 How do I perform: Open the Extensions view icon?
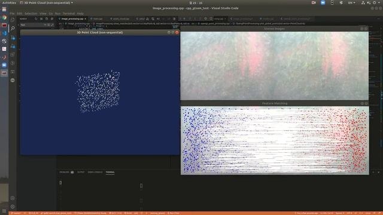(13, 54)
